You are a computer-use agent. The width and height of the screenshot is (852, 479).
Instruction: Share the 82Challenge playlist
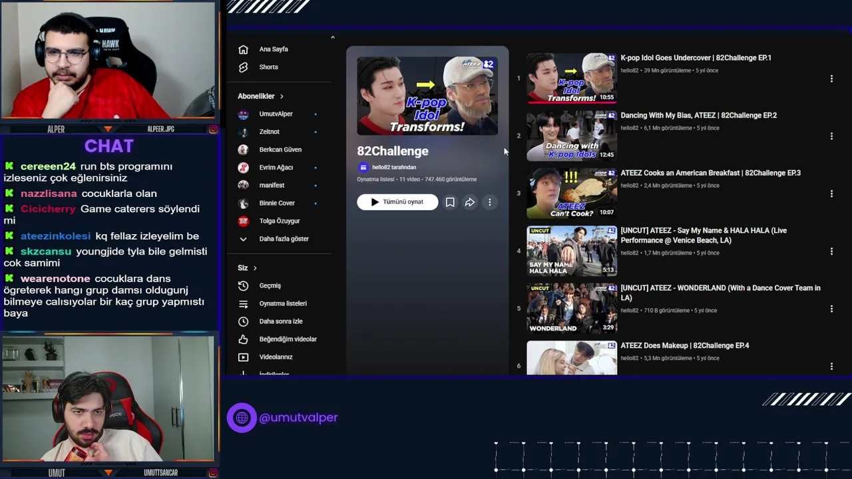(x=470, y=202)
